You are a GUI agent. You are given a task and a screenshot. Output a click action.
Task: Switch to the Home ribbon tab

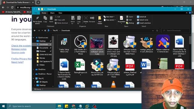44,13
